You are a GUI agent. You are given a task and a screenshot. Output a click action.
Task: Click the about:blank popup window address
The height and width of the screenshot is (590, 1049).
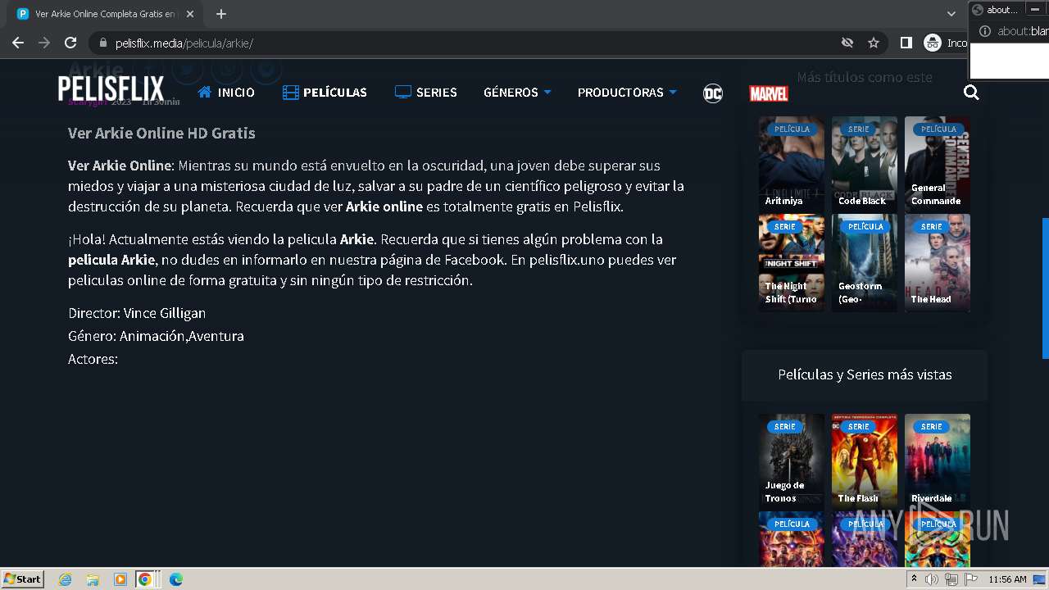pyautogui.click(x=1023, y=31)
